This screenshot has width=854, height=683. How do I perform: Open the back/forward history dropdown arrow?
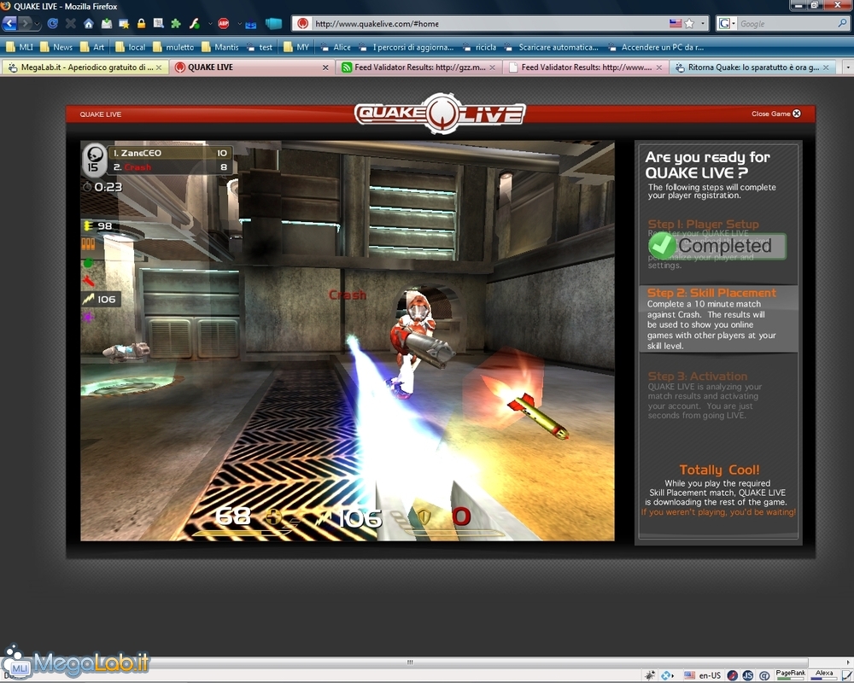(37, 24)
